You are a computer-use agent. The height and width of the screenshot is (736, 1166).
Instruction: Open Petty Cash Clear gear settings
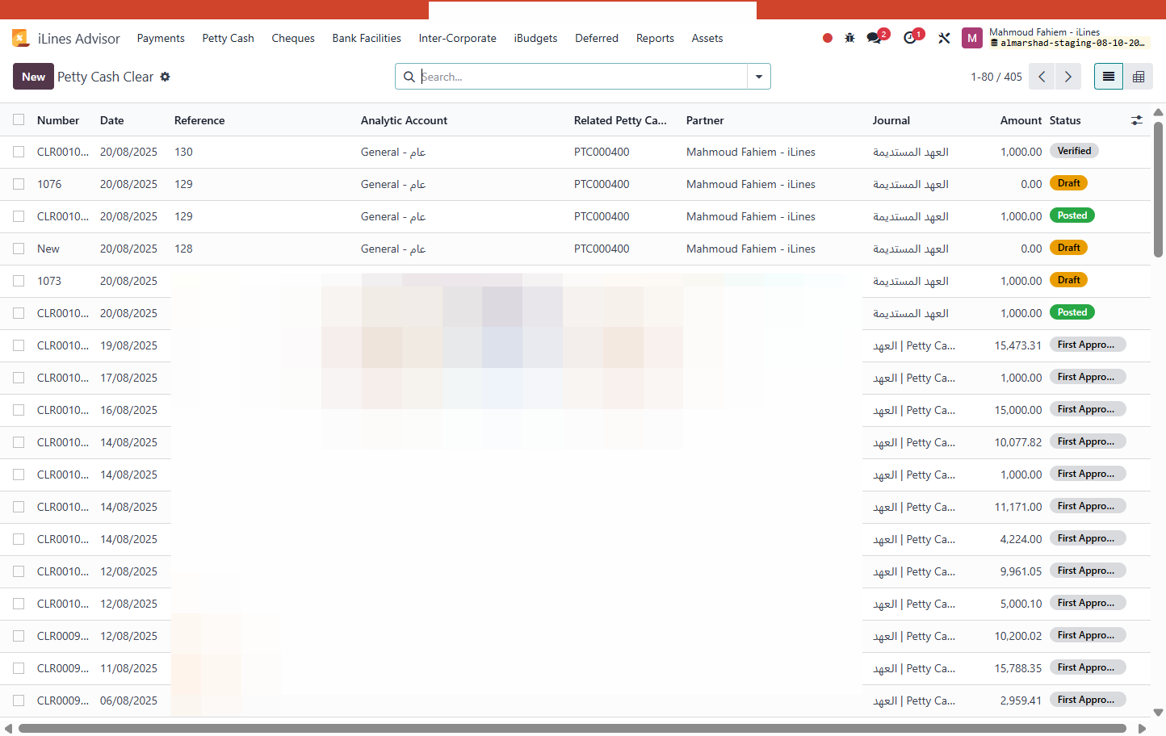tap(166, 77)
